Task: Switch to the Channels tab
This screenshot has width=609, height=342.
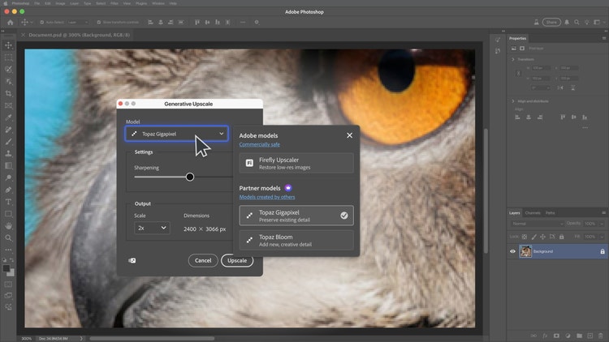Action: click(533, 213)
